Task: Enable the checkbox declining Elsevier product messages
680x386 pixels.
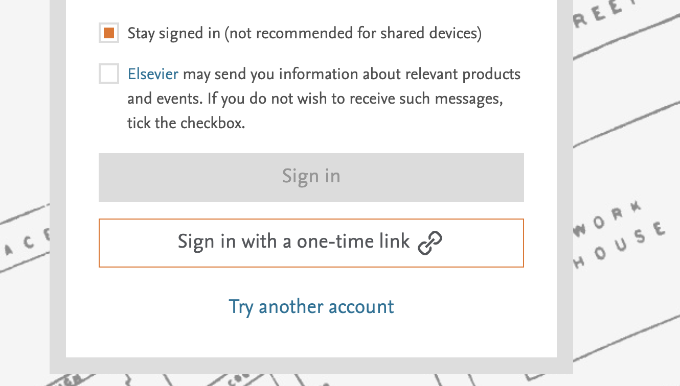Action: pyautogui.click(x=108, y=74)
